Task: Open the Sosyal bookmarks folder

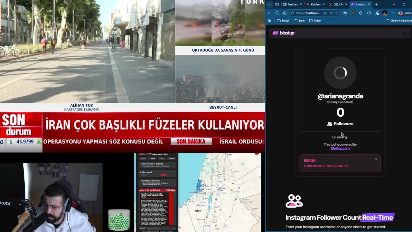Action: (283, 21)
